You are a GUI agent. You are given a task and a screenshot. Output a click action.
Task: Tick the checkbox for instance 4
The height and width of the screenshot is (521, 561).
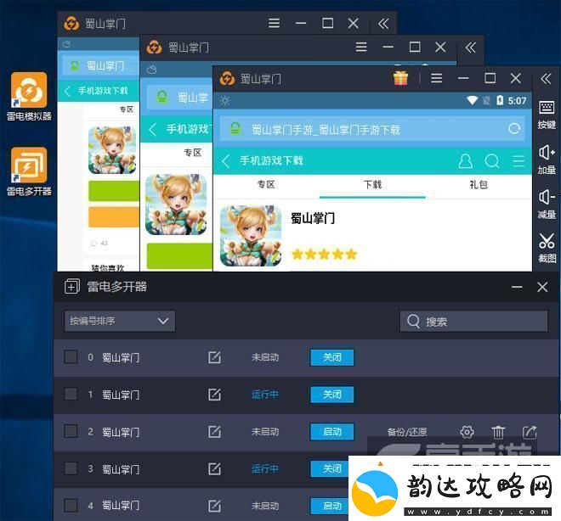71,505
